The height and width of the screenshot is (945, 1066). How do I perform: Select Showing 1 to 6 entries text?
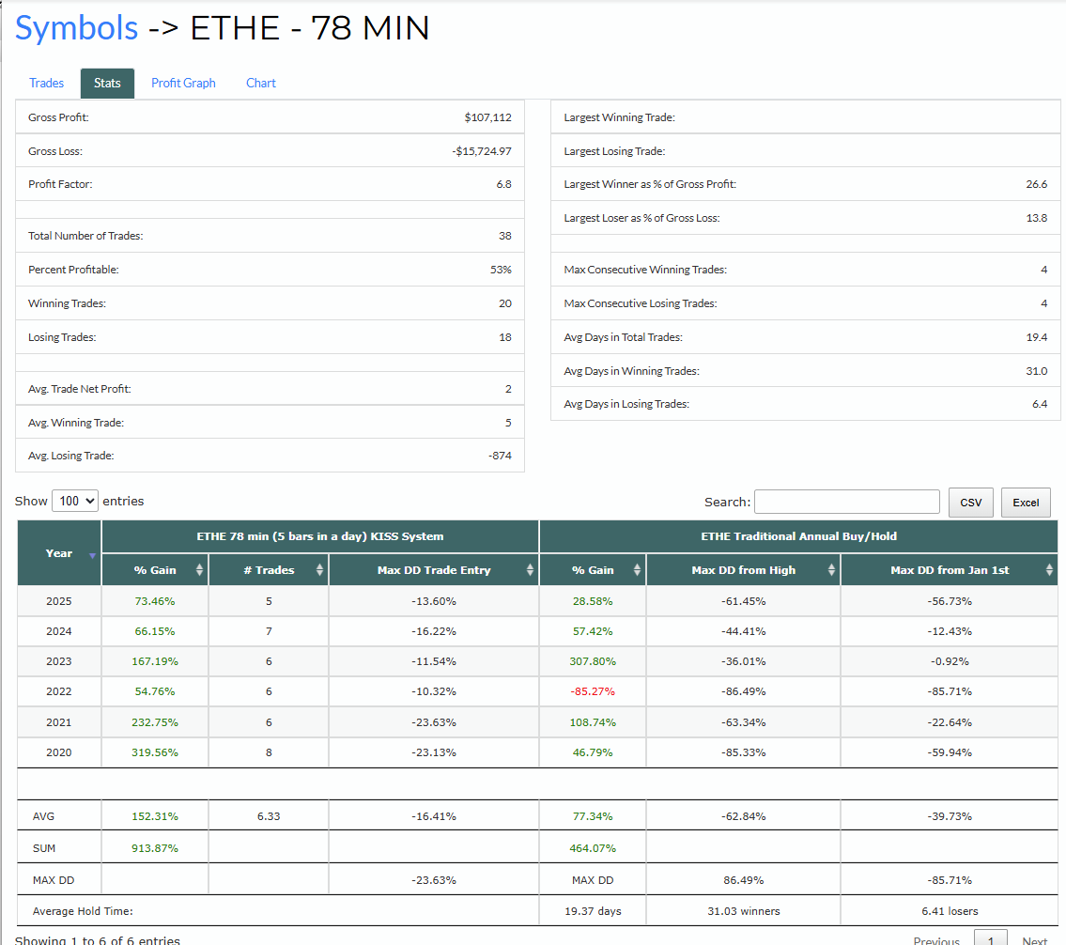tap(98, 939)
